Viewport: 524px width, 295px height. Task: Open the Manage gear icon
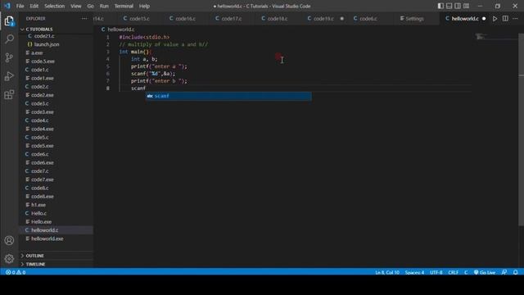tap(9, 259)
